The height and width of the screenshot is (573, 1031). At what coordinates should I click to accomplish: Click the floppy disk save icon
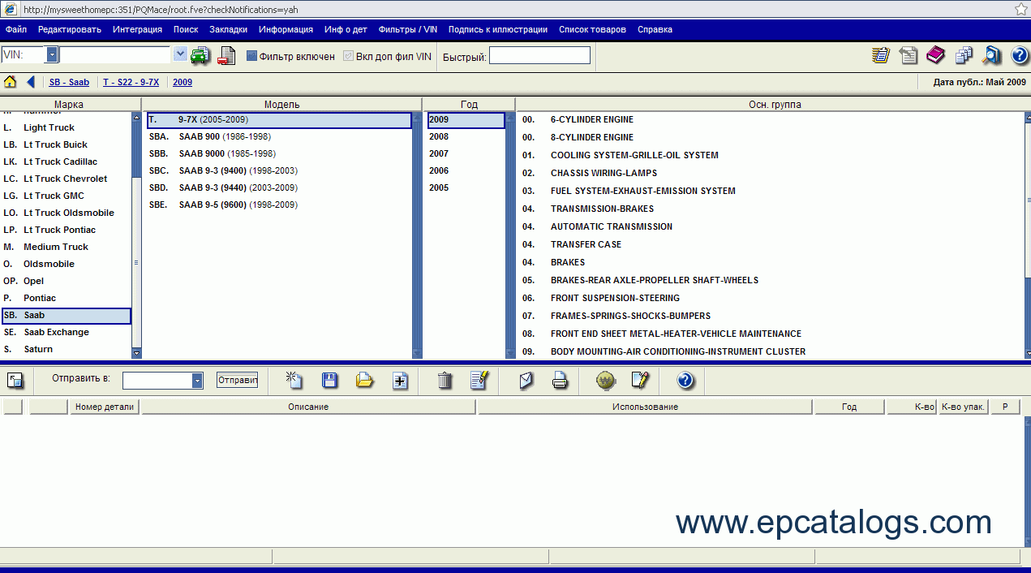coord(330,381)
